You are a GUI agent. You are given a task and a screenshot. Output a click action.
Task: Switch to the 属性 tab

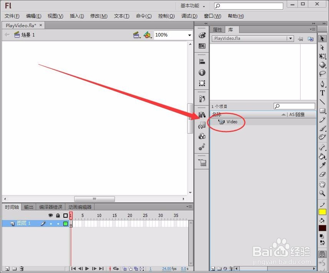[218, 30]
